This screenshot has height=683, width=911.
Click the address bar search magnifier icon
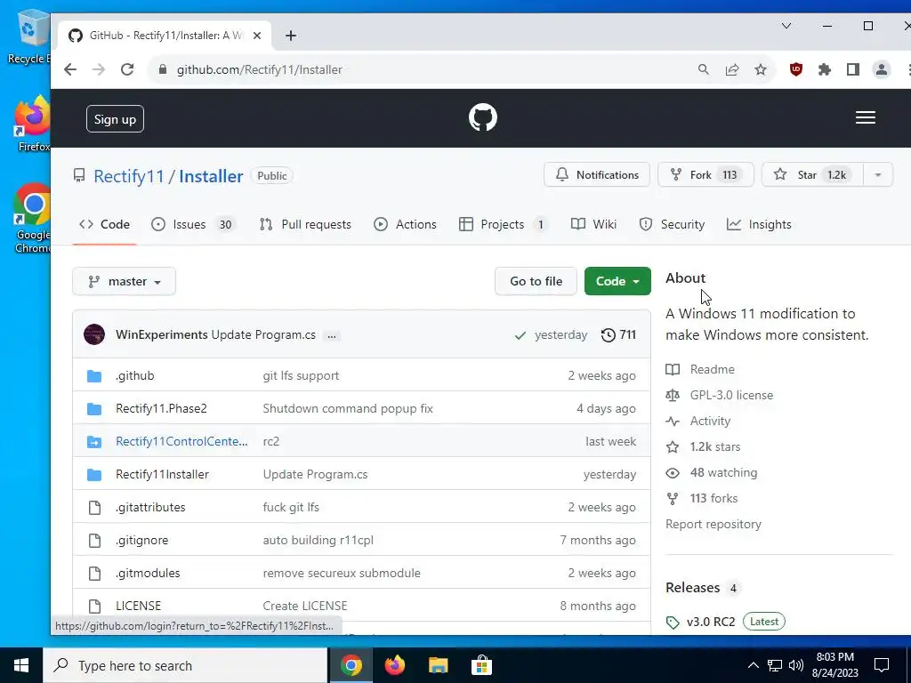pyautogui.click(x=703, y=69)
